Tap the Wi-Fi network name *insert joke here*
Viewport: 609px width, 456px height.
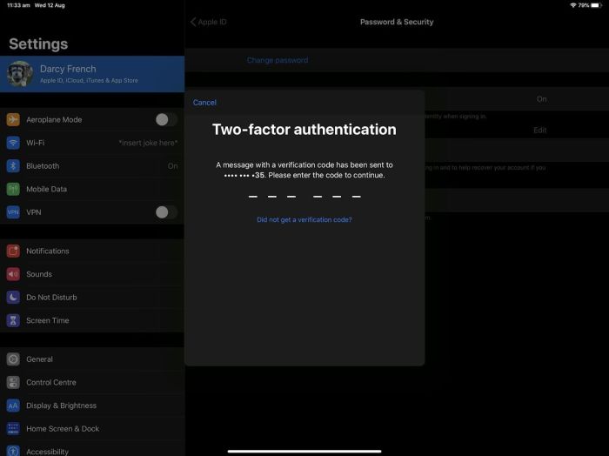point(148,143)
